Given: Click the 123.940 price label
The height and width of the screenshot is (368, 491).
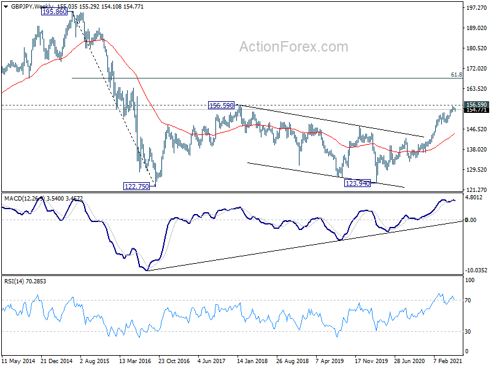Looking at the screenshot, I should pos(357,183).
